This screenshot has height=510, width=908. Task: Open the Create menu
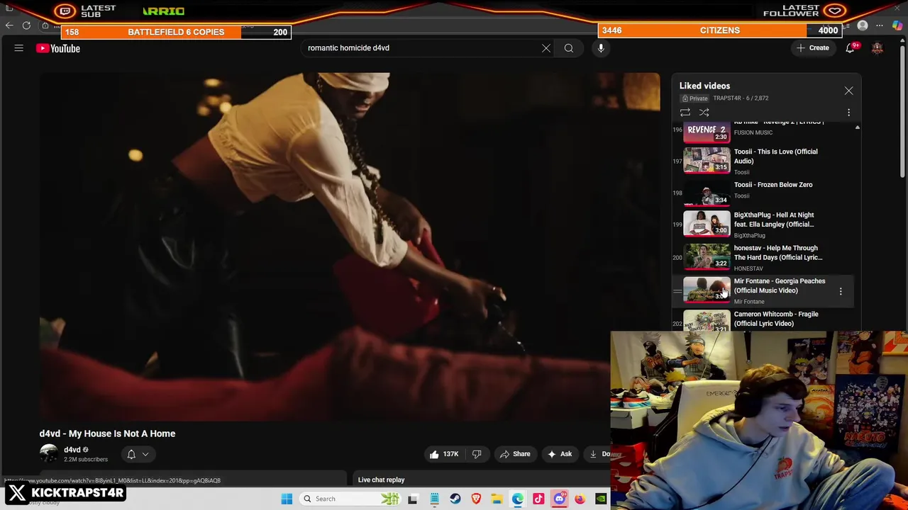tap(812, 48)
